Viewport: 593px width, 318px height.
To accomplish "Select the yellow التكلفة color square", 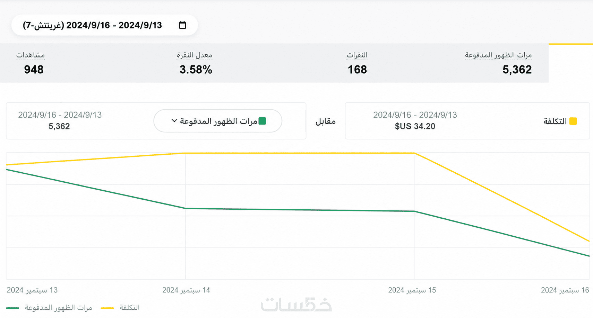I will pyautogui.click(x=573, y=121).
